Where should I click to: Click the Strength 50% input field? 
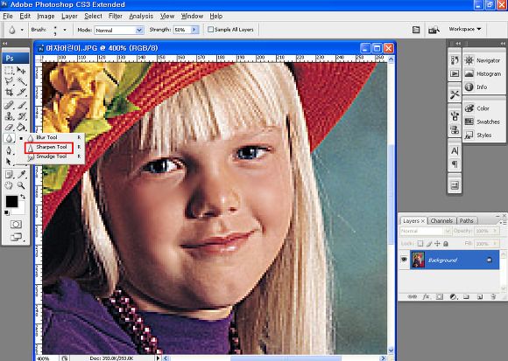182,30
